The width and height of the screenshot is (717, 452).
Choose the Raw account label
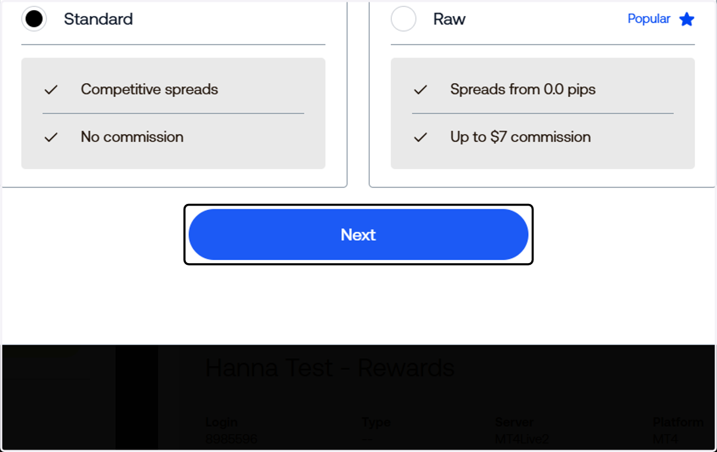(x=449, y=19)
